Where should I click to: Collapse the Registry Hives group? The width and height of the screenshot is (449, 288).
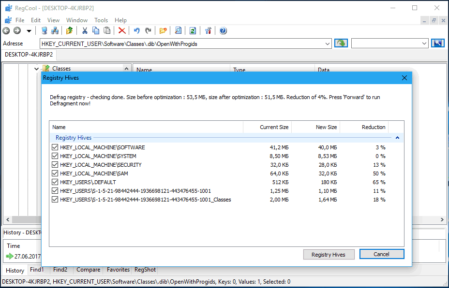(x=397, y=138)
